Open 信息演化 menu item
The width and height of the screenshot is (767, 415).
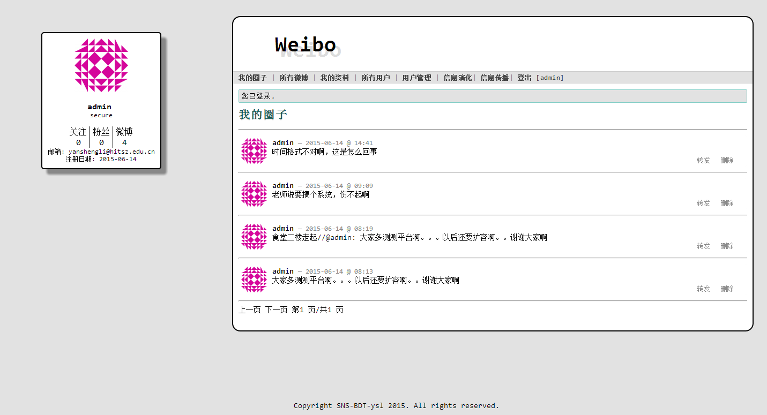click(458, 78)
